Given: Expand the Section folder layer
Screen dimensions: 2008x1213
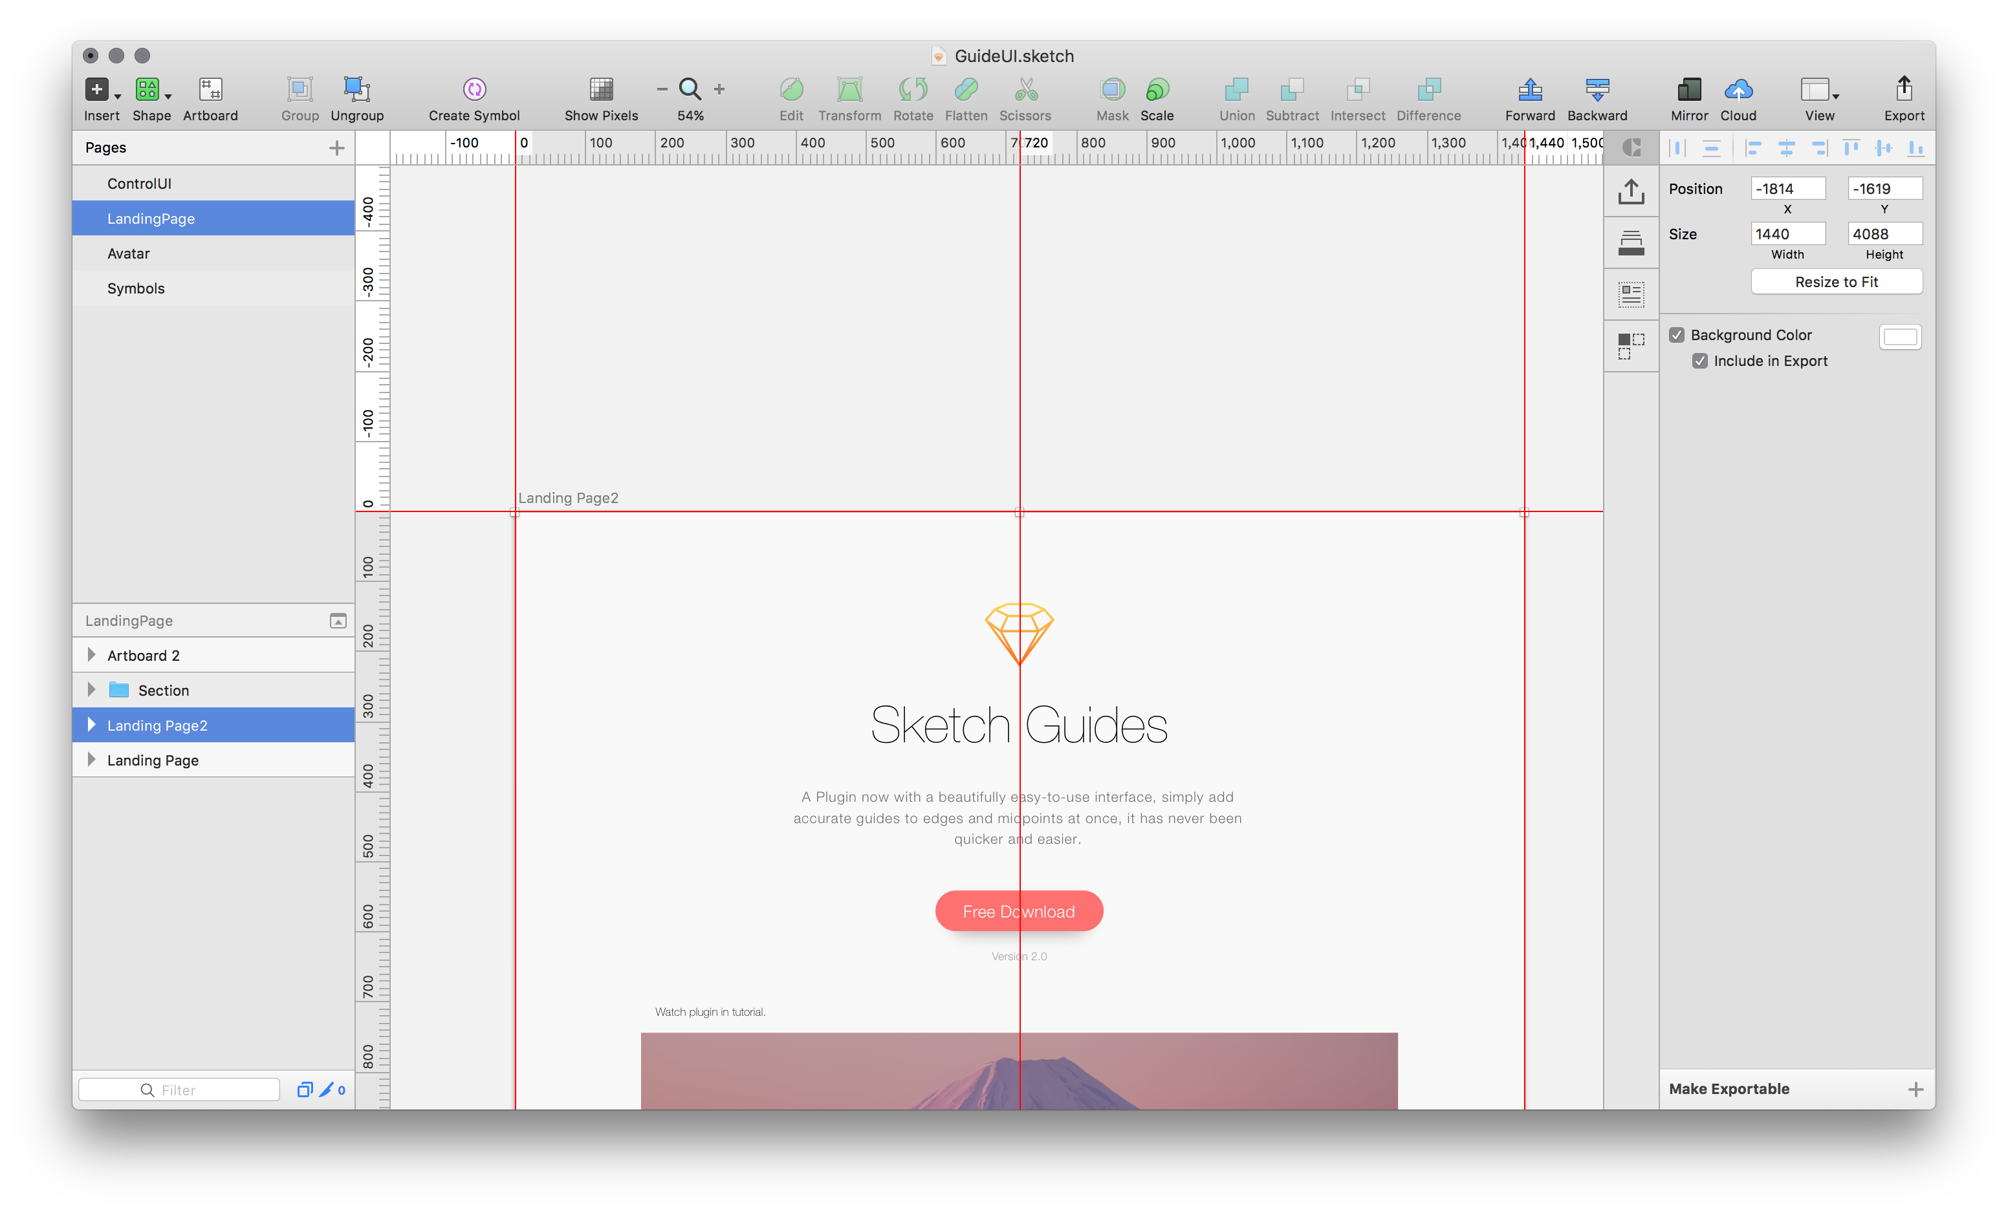Looking at the screenshot, I should click(91, 690).
